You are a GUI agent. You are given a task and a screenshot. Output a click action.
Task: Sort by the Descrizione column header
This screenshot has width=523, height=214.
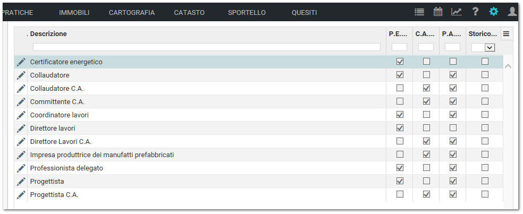click(48, 33)
